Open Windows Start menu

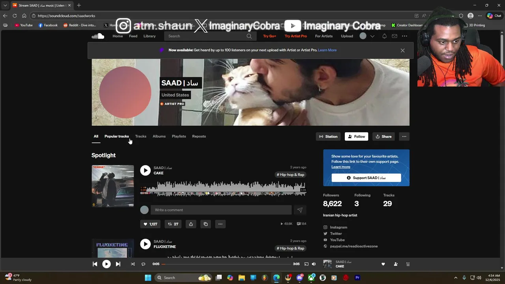coord(148,278)
